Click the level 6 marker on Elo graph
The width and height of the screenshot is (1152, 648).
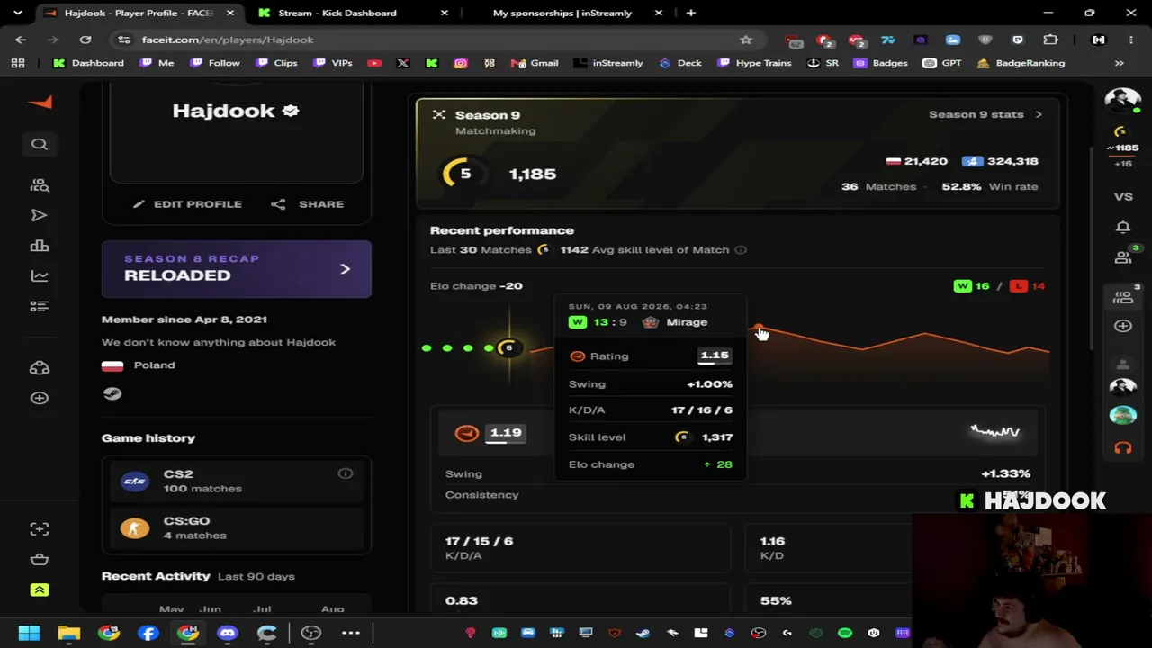[508, 347]
